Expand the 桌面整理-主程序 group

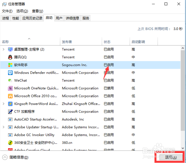click(4, 49)
